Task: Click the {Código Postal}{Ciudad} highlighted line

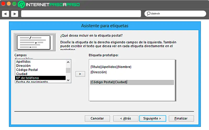Action: point(132,82)
